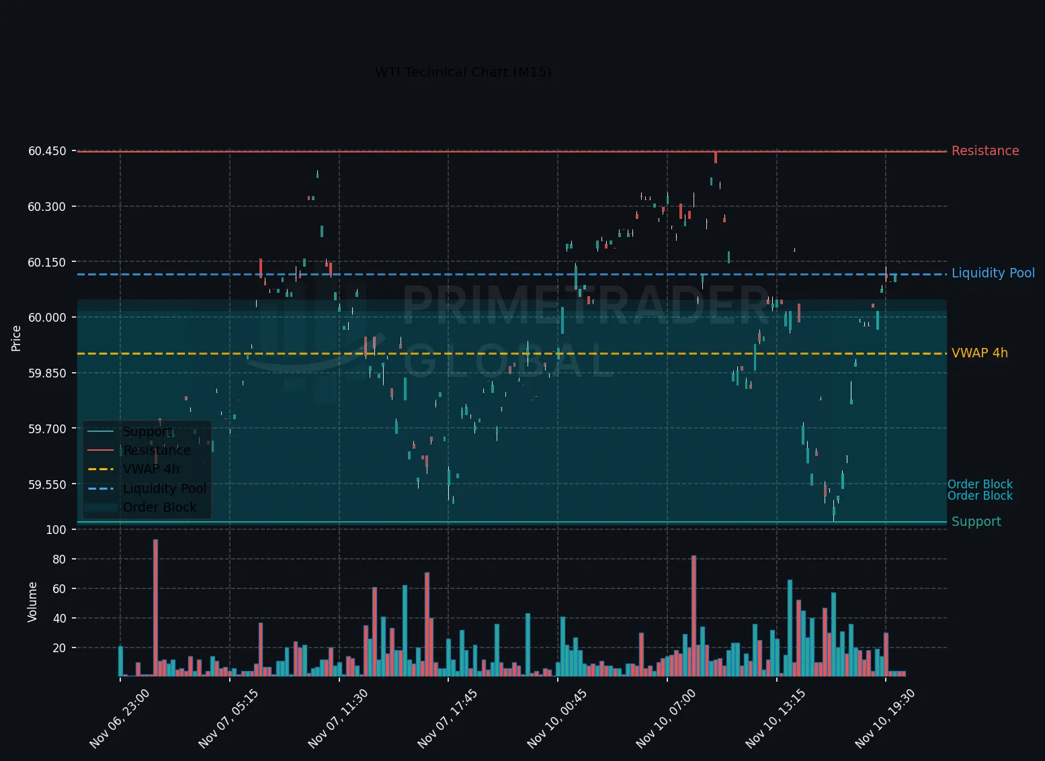Click the dashed blue Liquidity Pool legend sample
Image resolution: width=1045 pixels, height=761 pixels.
coord(101,488)
